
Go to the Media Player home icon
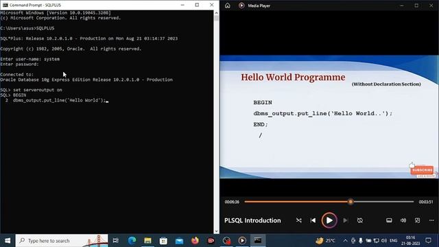point(227,5)
